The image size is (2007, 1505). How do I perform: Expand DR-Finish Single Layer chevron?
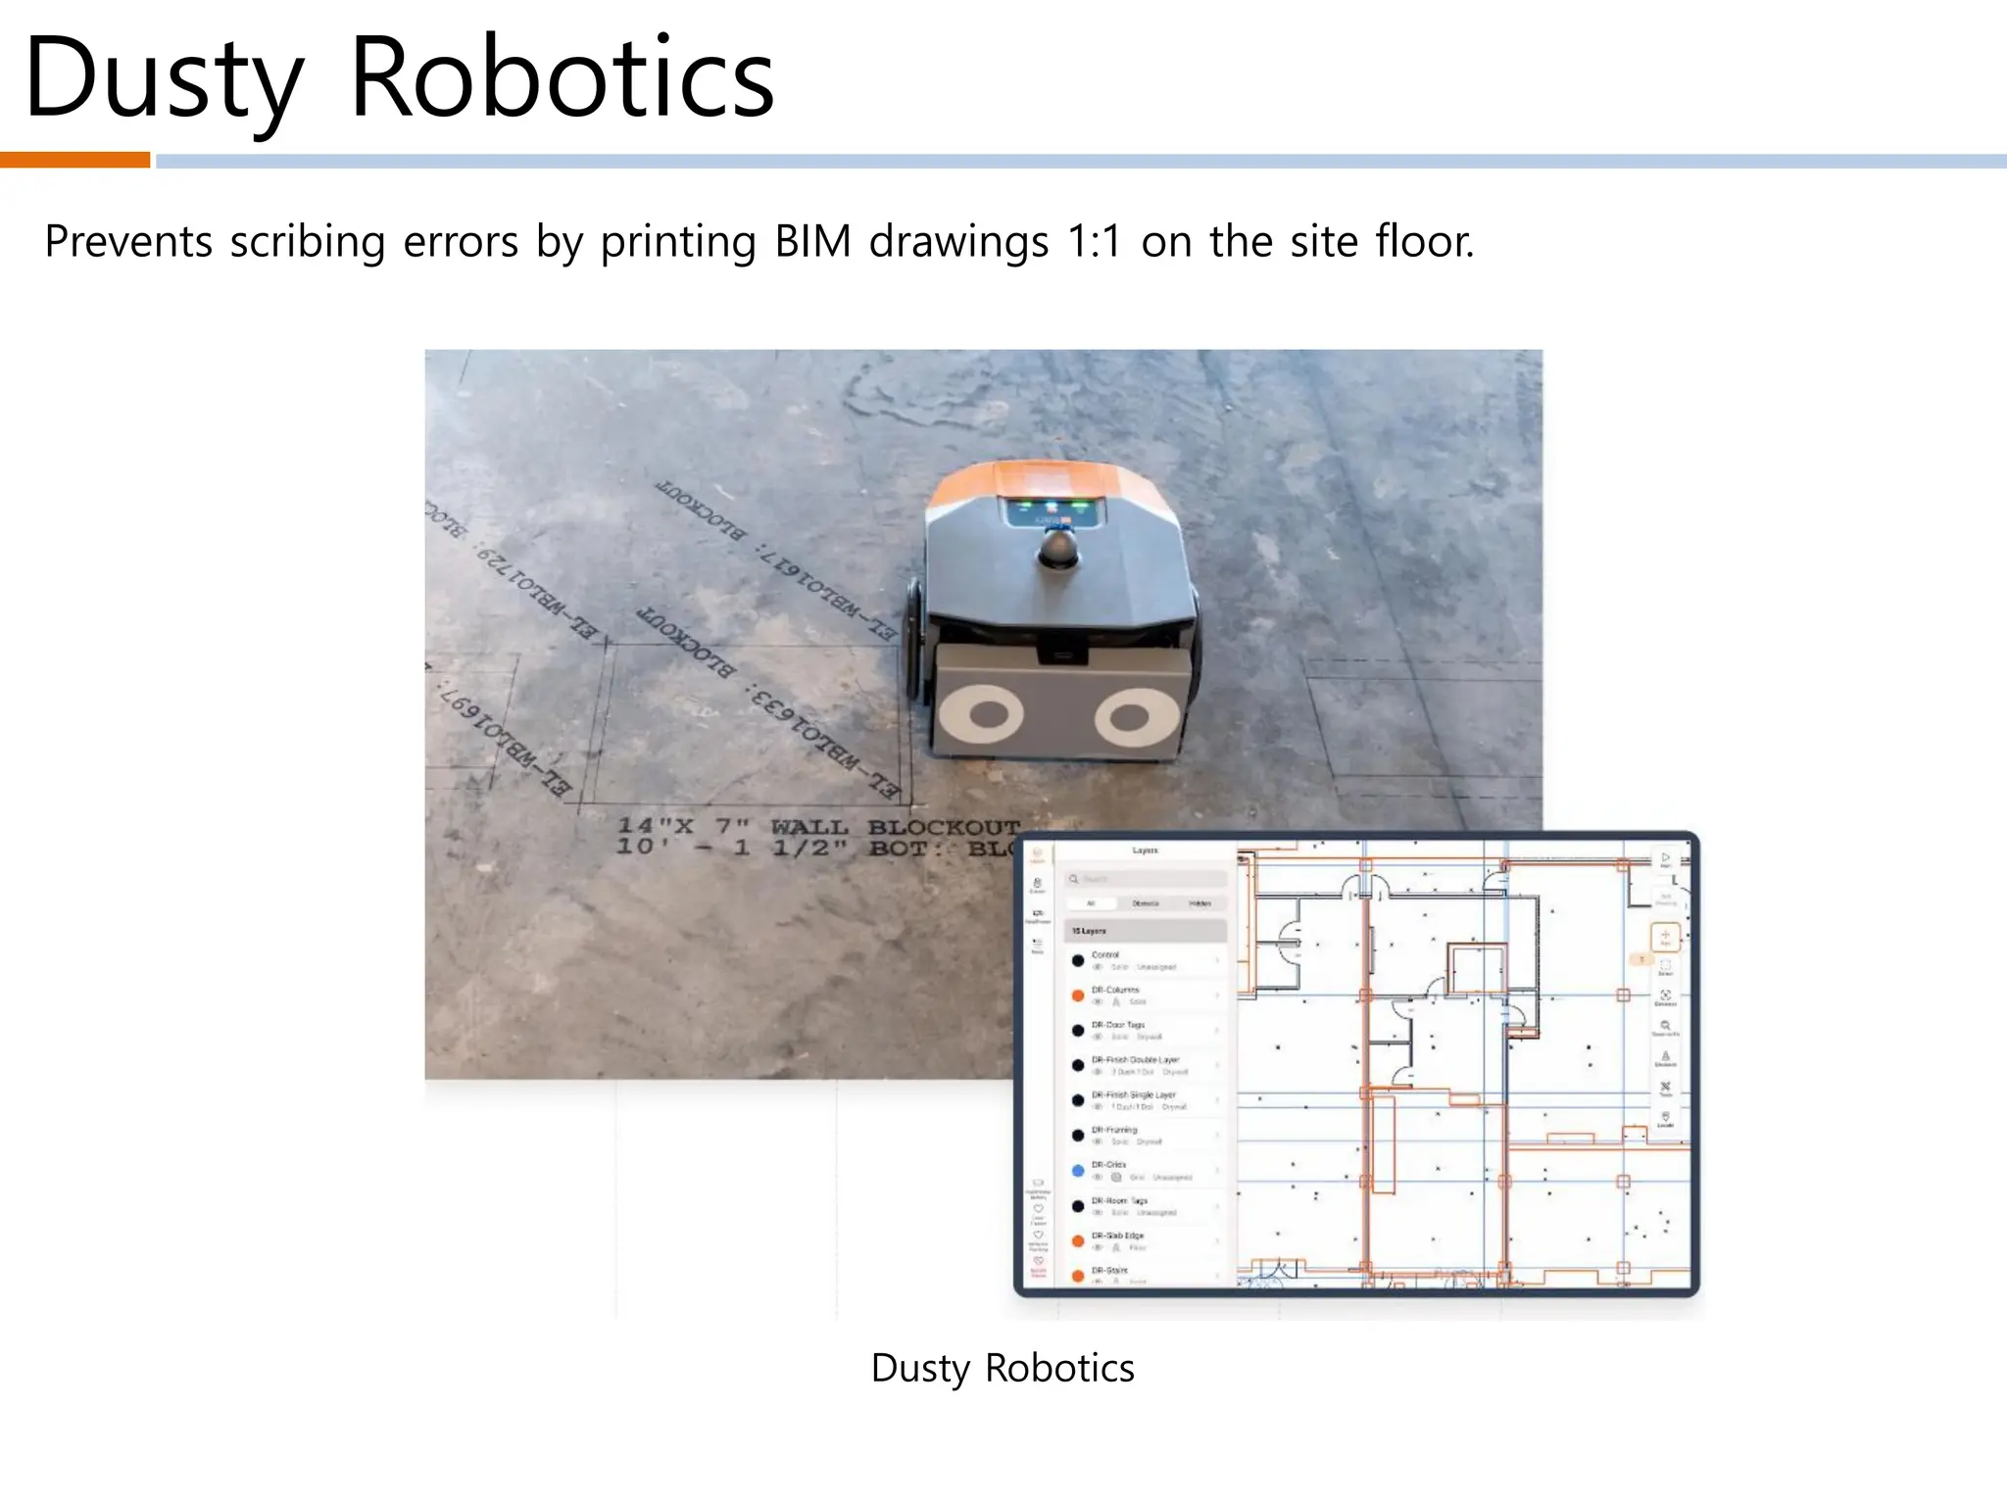(1217, 1100)
